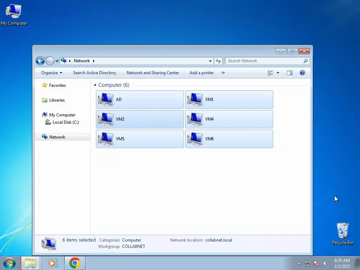
Task: Click the computer icon in details pane
Action: pos(49,244)
